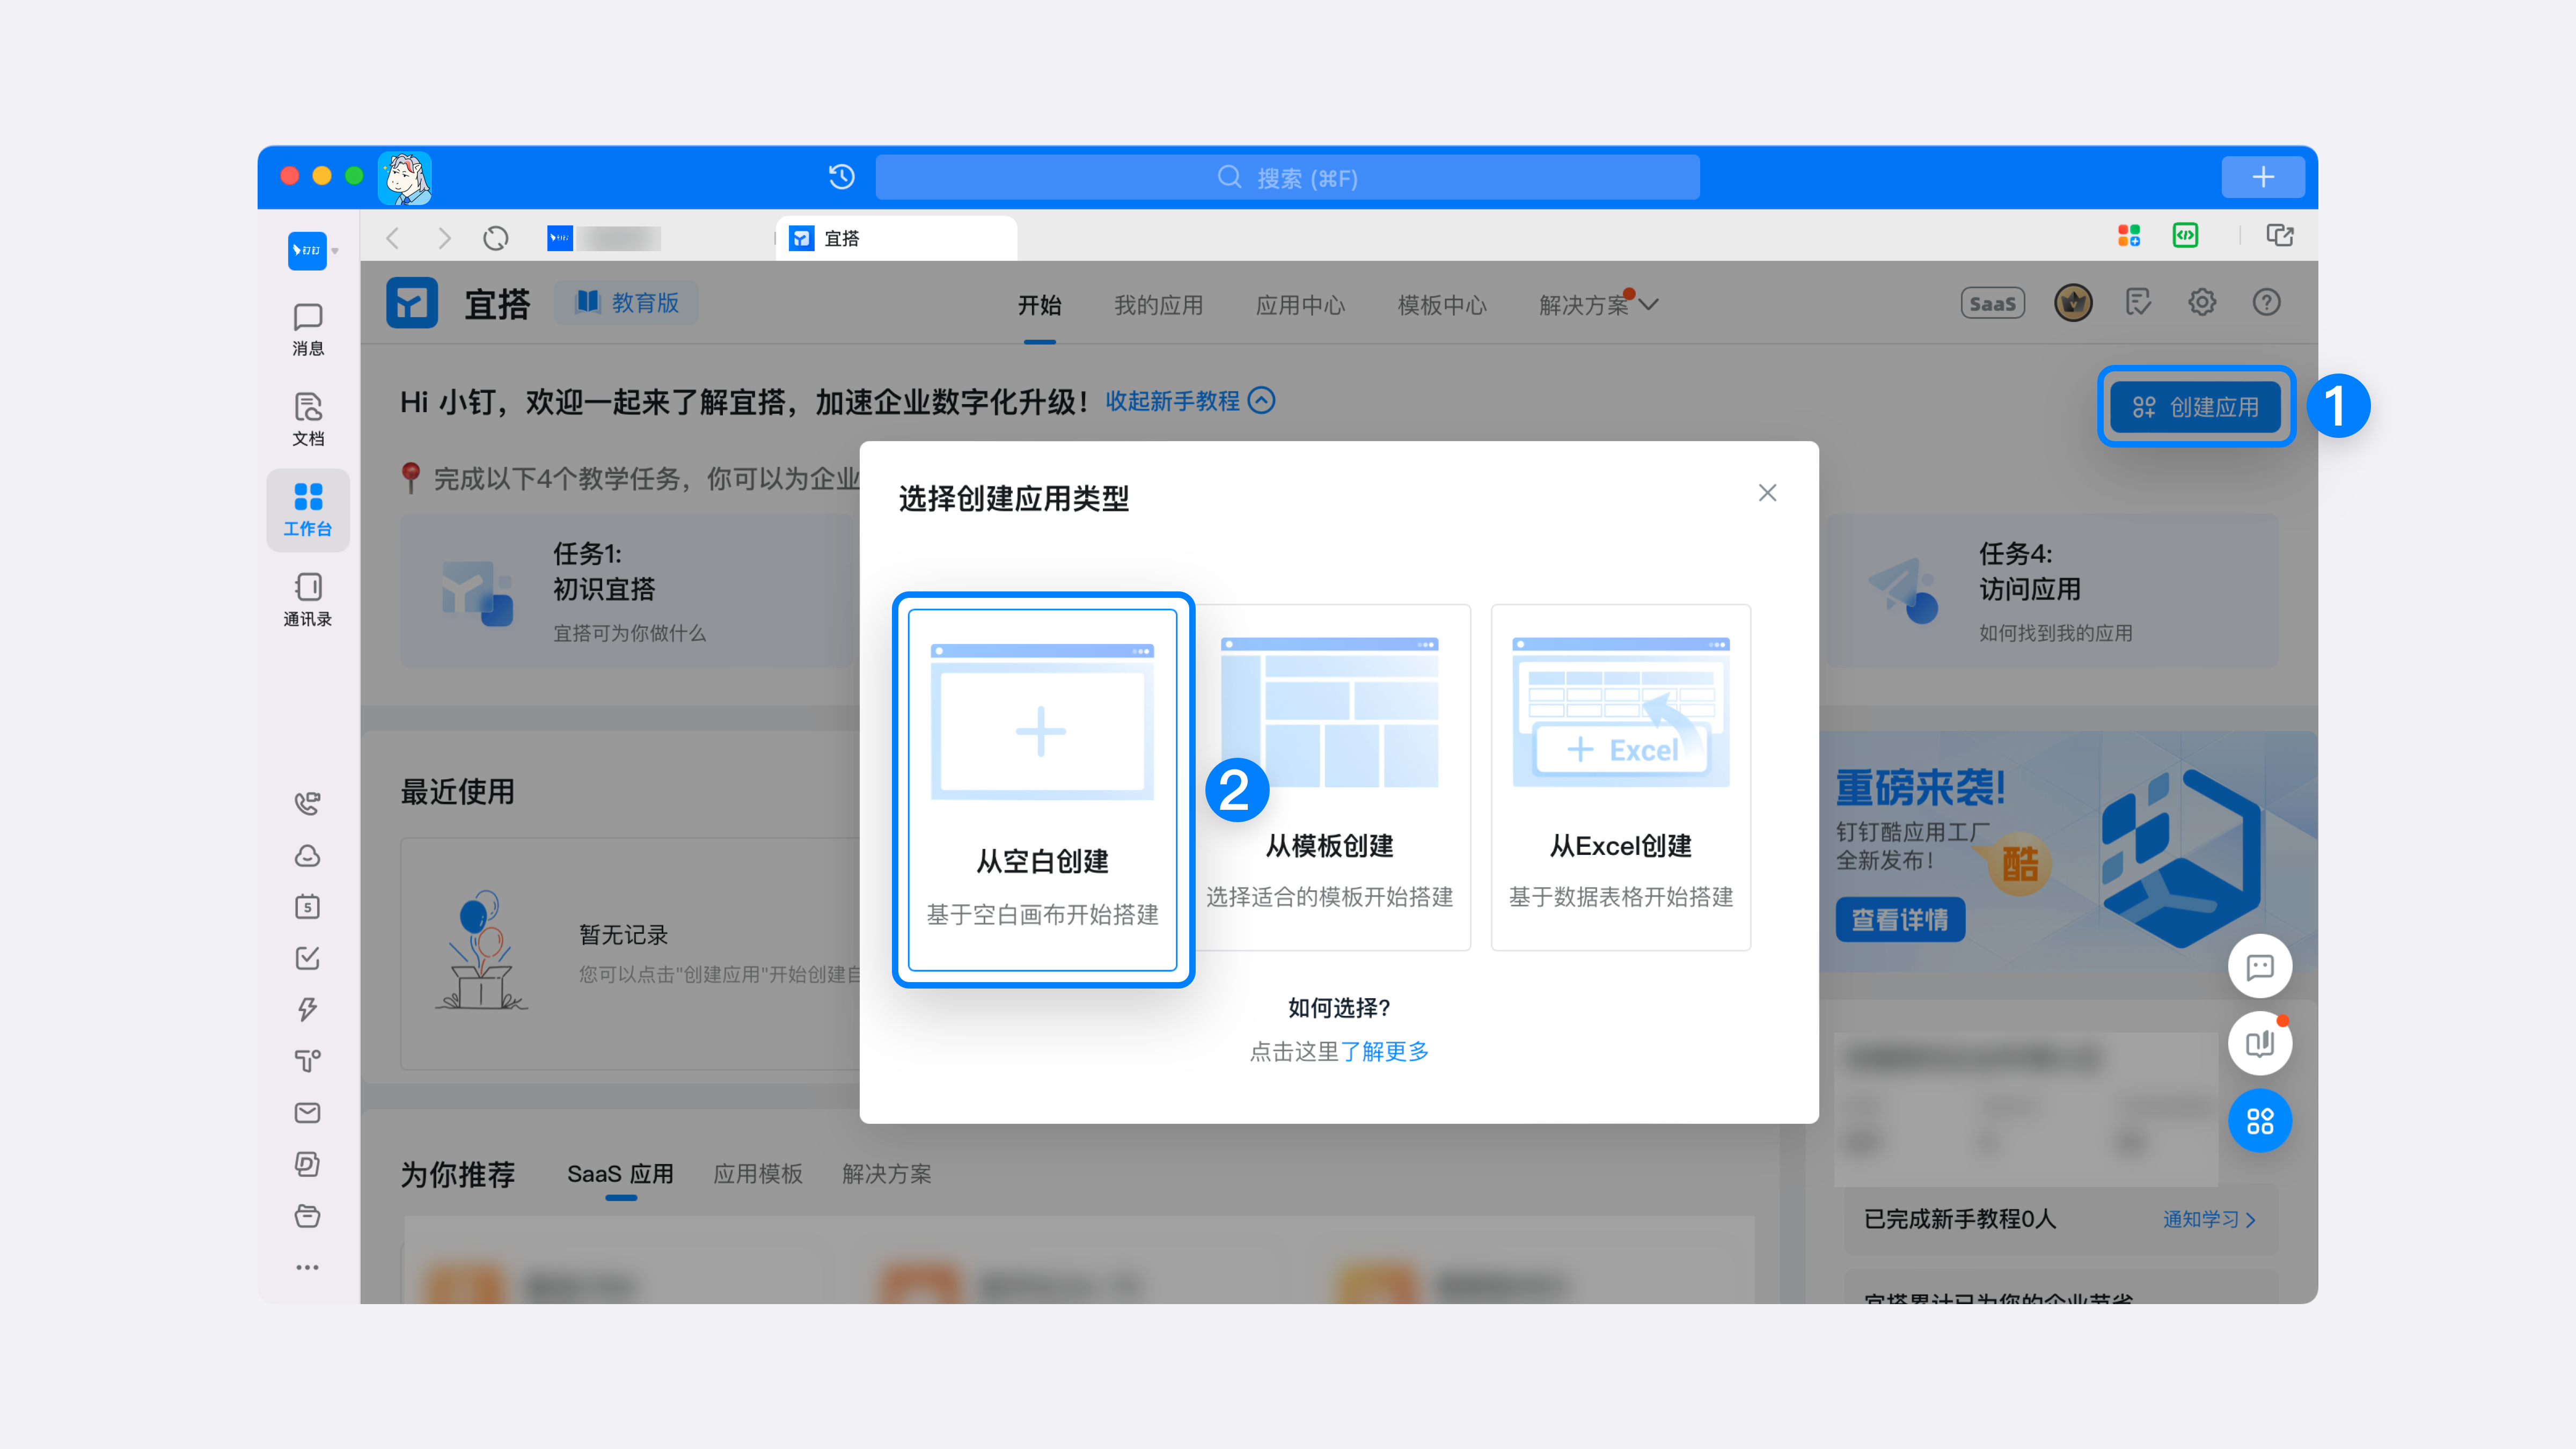
Task: Click the Yida logo in header
Action: 412,303
